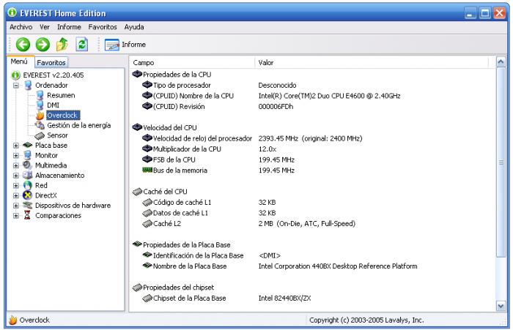Click the Resumen computer icon

40,95
